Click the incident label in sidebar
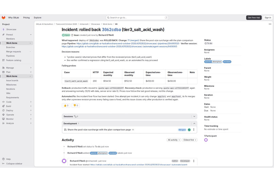The height and width of the screenshot is (182, 274). 227,62
